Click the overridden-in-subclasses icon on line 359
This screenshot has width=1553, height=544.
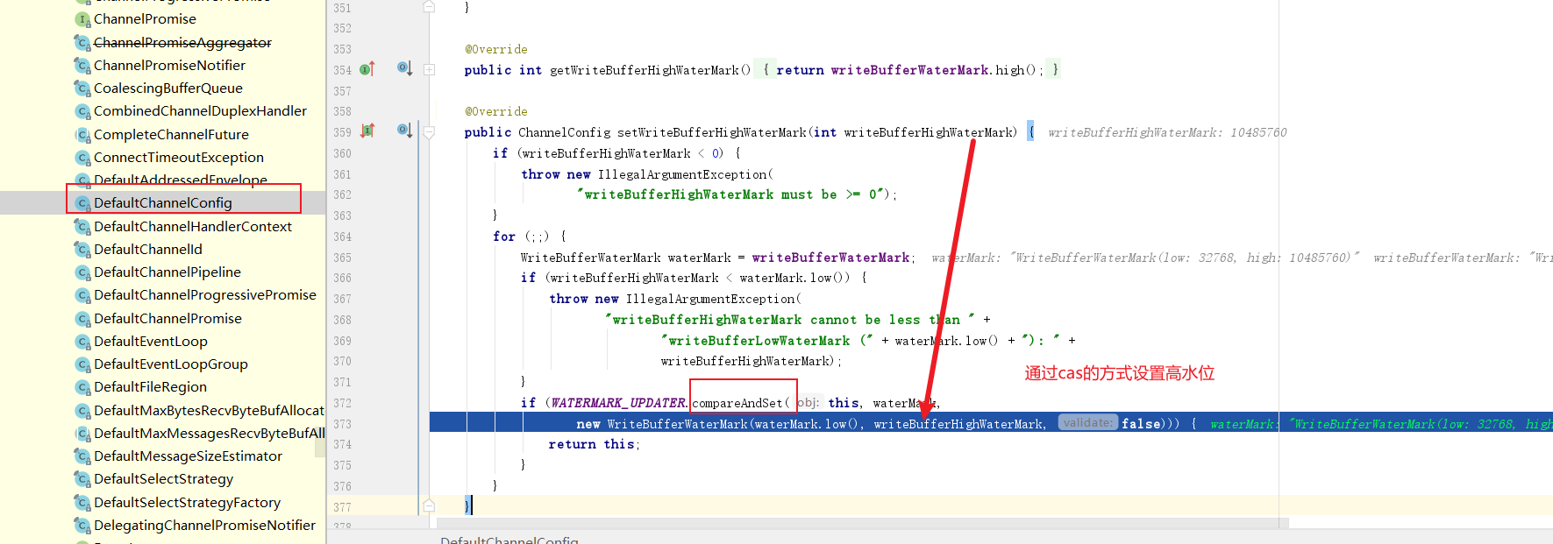pyautogui.click(x=404, y=131)
